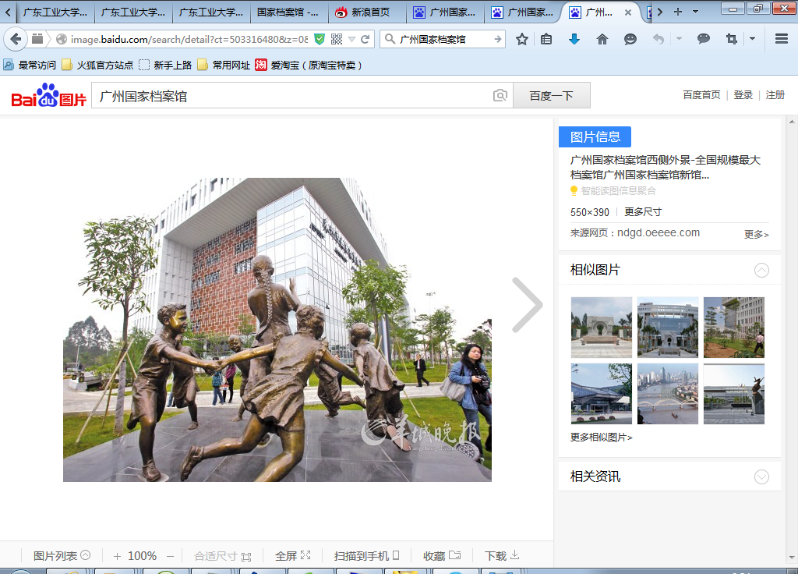Go to Firefox home page icon
The image size is (798, 574).
pyautogui.click(x=602, y=39)
